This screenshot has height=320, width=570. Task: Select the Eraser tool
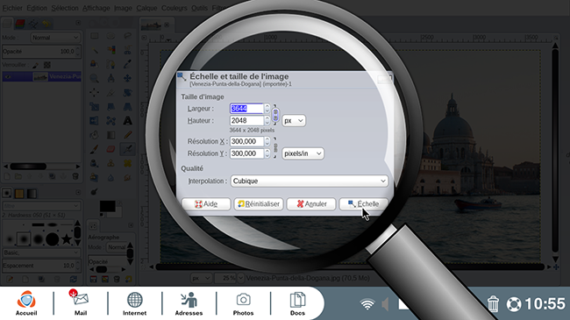(110, 149)
